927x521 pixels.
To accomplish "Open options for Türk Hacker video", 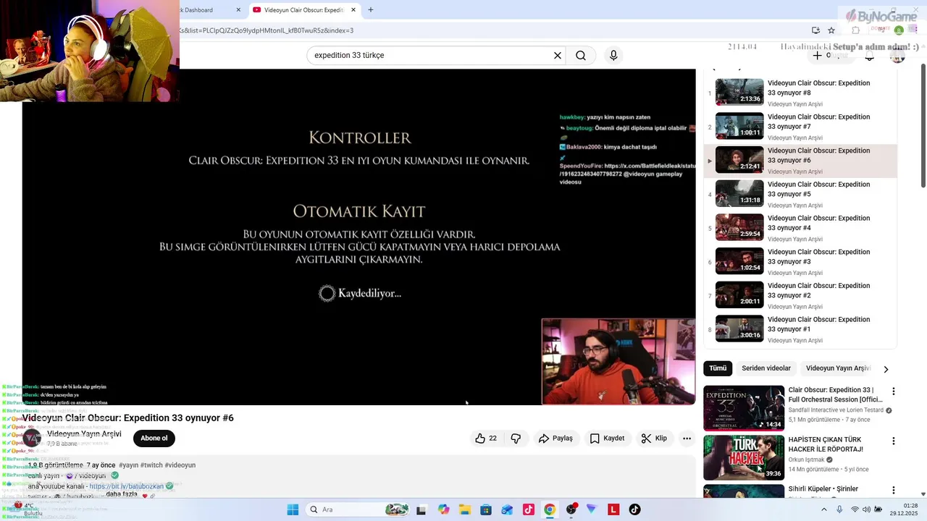I will (893, 441).
